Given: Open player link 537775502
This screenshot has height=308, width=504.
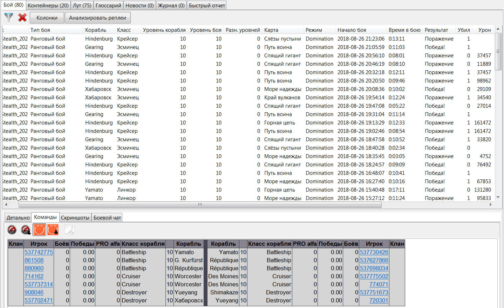Looking at the screenshot, I should pyautogui.click(x=374, y=276).
